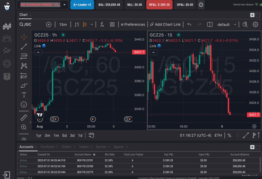Toggle the candlestick chart style
Image resolution: width=262 pixels, height=179 pixels.
pyautogui.click(x=85, y=25)
